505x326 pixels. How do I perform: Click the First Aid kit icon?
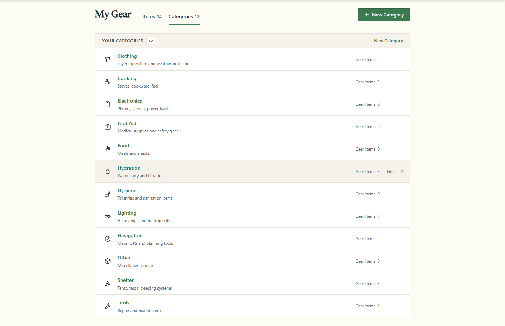pos(108,127)
